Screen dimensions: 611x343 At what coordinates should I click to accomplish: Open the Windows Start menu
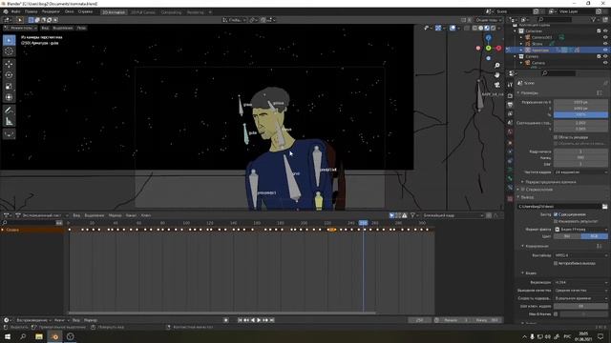(8, 336)
